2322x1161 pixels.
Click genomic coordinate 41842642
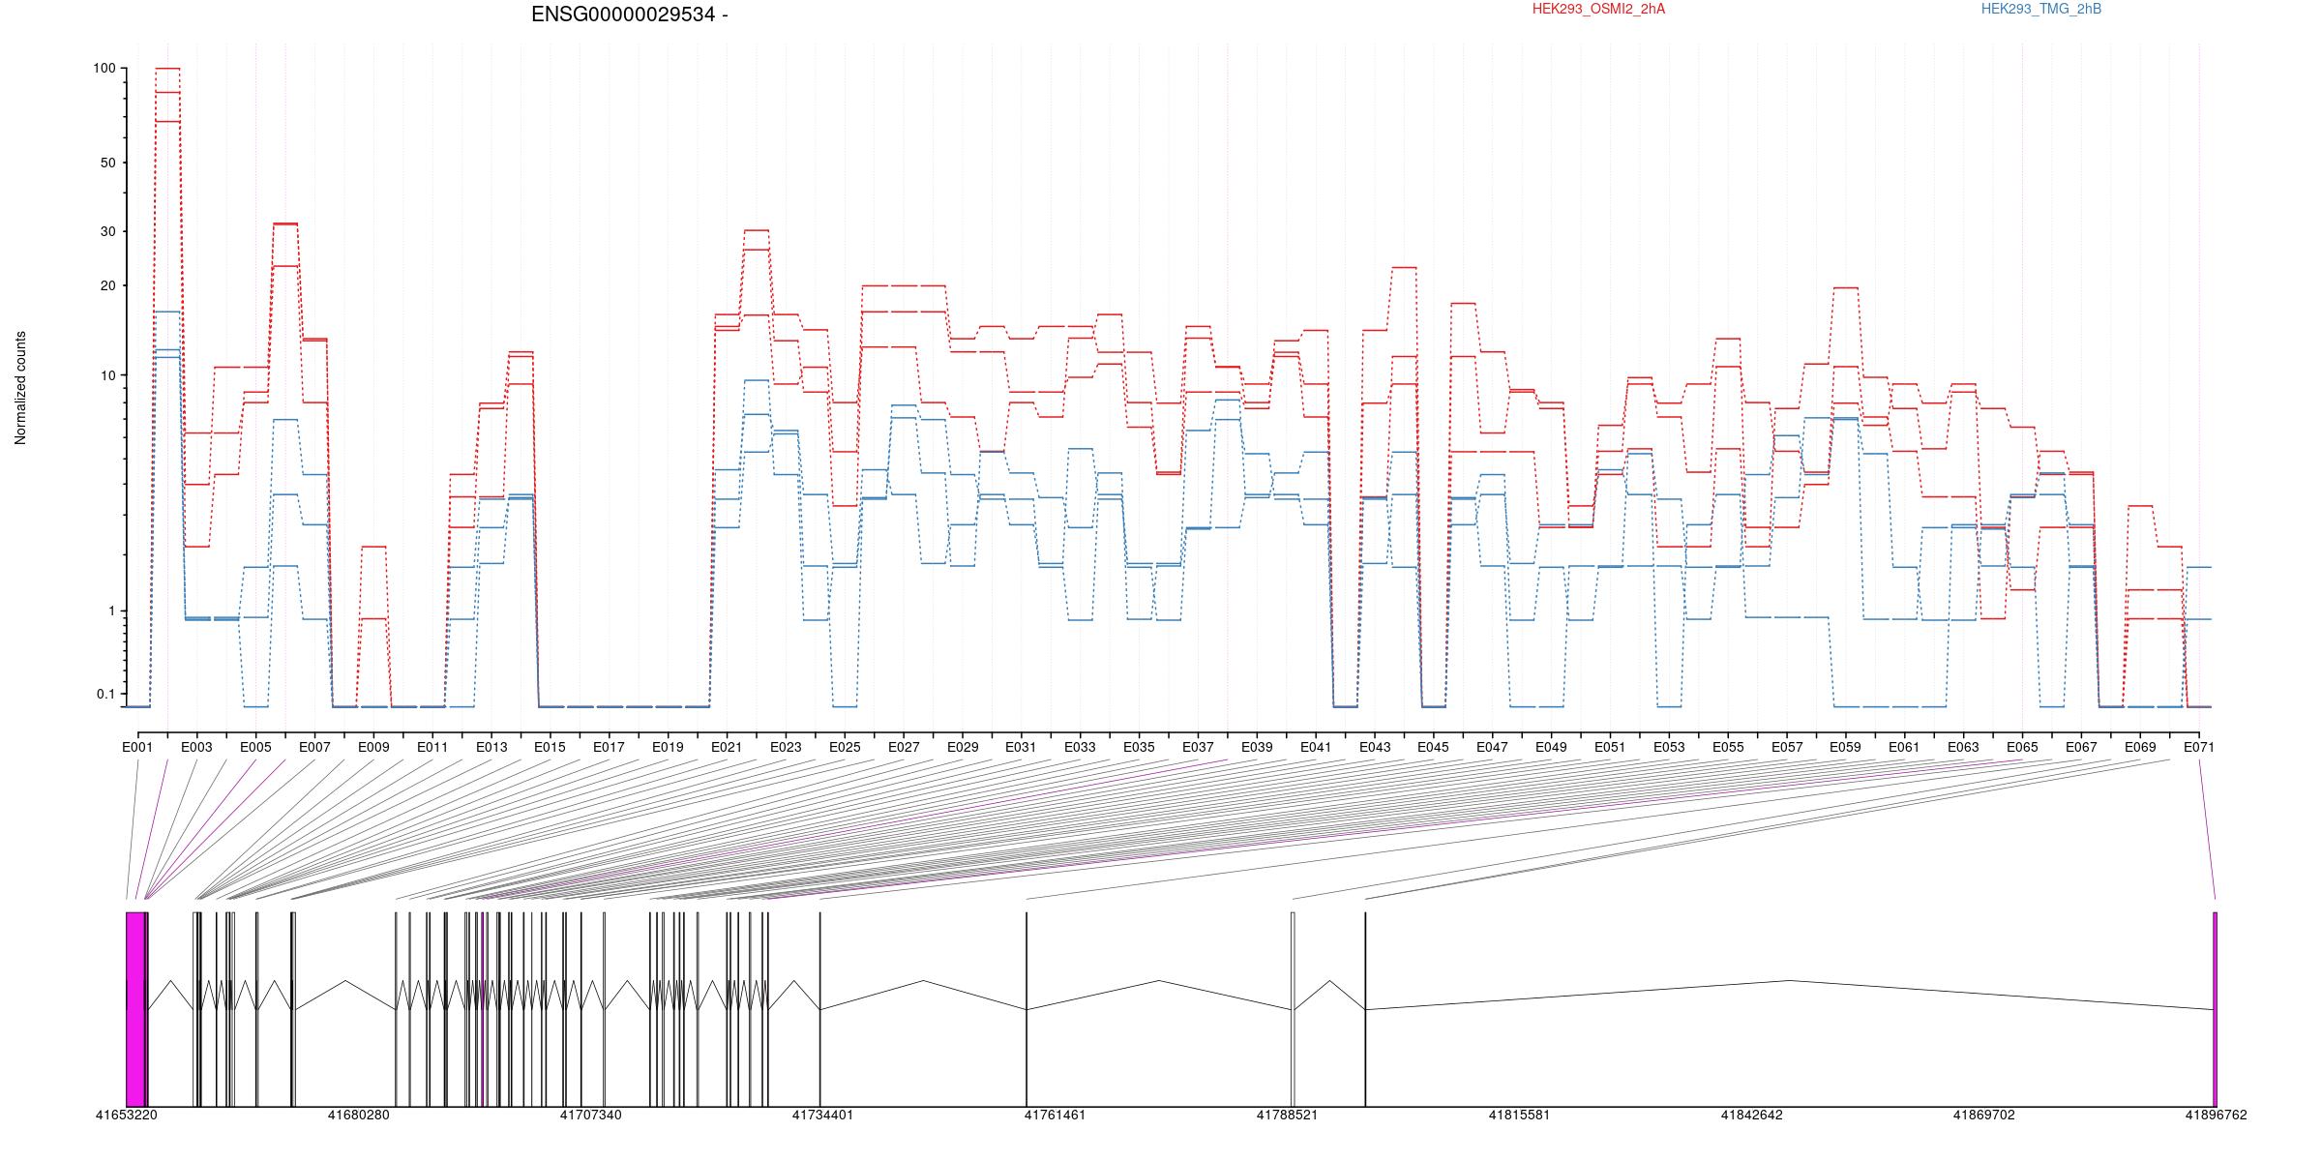coord(1751,1115)
